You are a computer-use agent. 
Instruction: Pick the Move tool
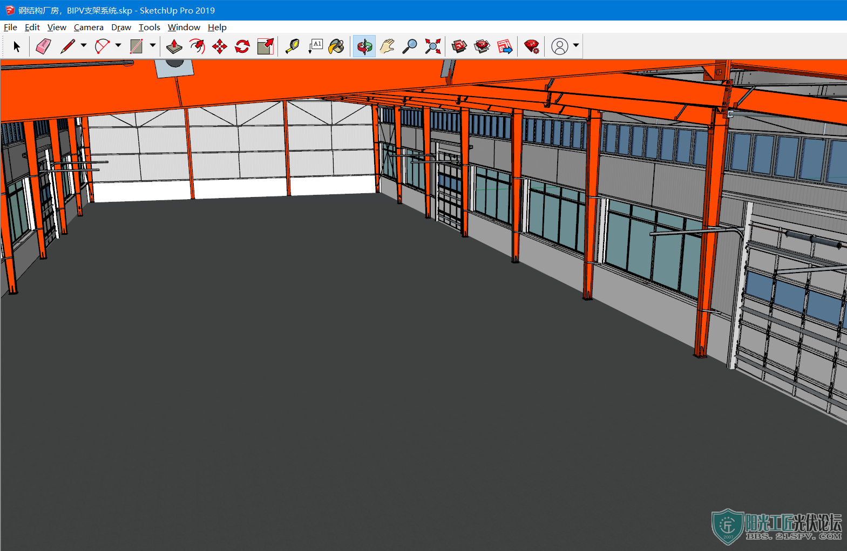(220, 47)
